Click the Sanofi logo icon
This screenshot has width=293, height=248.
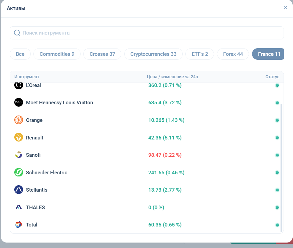[x=19, y=155]
